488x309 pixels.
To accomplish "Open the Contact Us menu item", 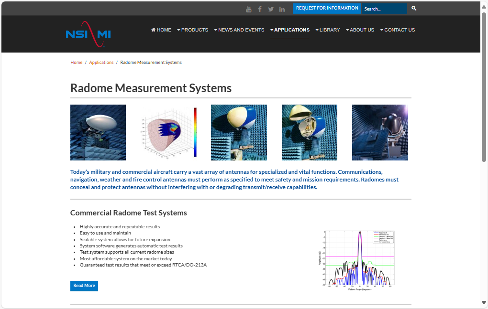I will pos(398,30).
